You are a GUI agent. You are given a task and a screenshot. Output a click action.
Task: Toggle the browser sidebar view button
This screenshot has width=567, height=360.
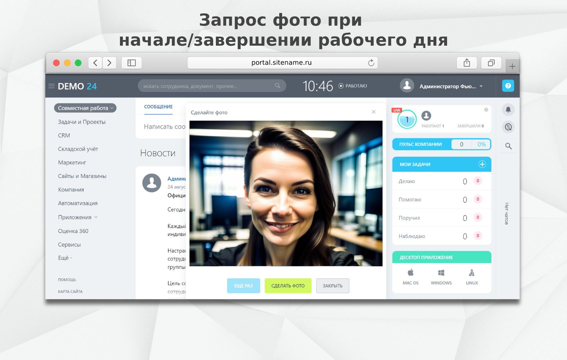click(x=132, y=63)
